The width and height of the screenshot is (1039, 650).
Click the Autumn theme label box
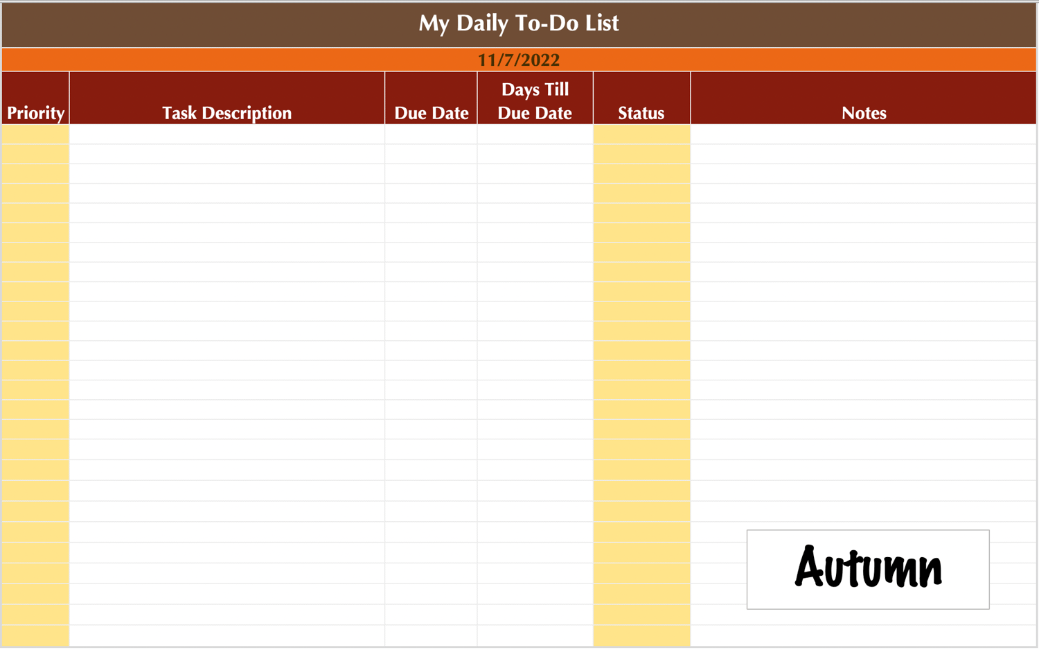(x=868, y=570)
